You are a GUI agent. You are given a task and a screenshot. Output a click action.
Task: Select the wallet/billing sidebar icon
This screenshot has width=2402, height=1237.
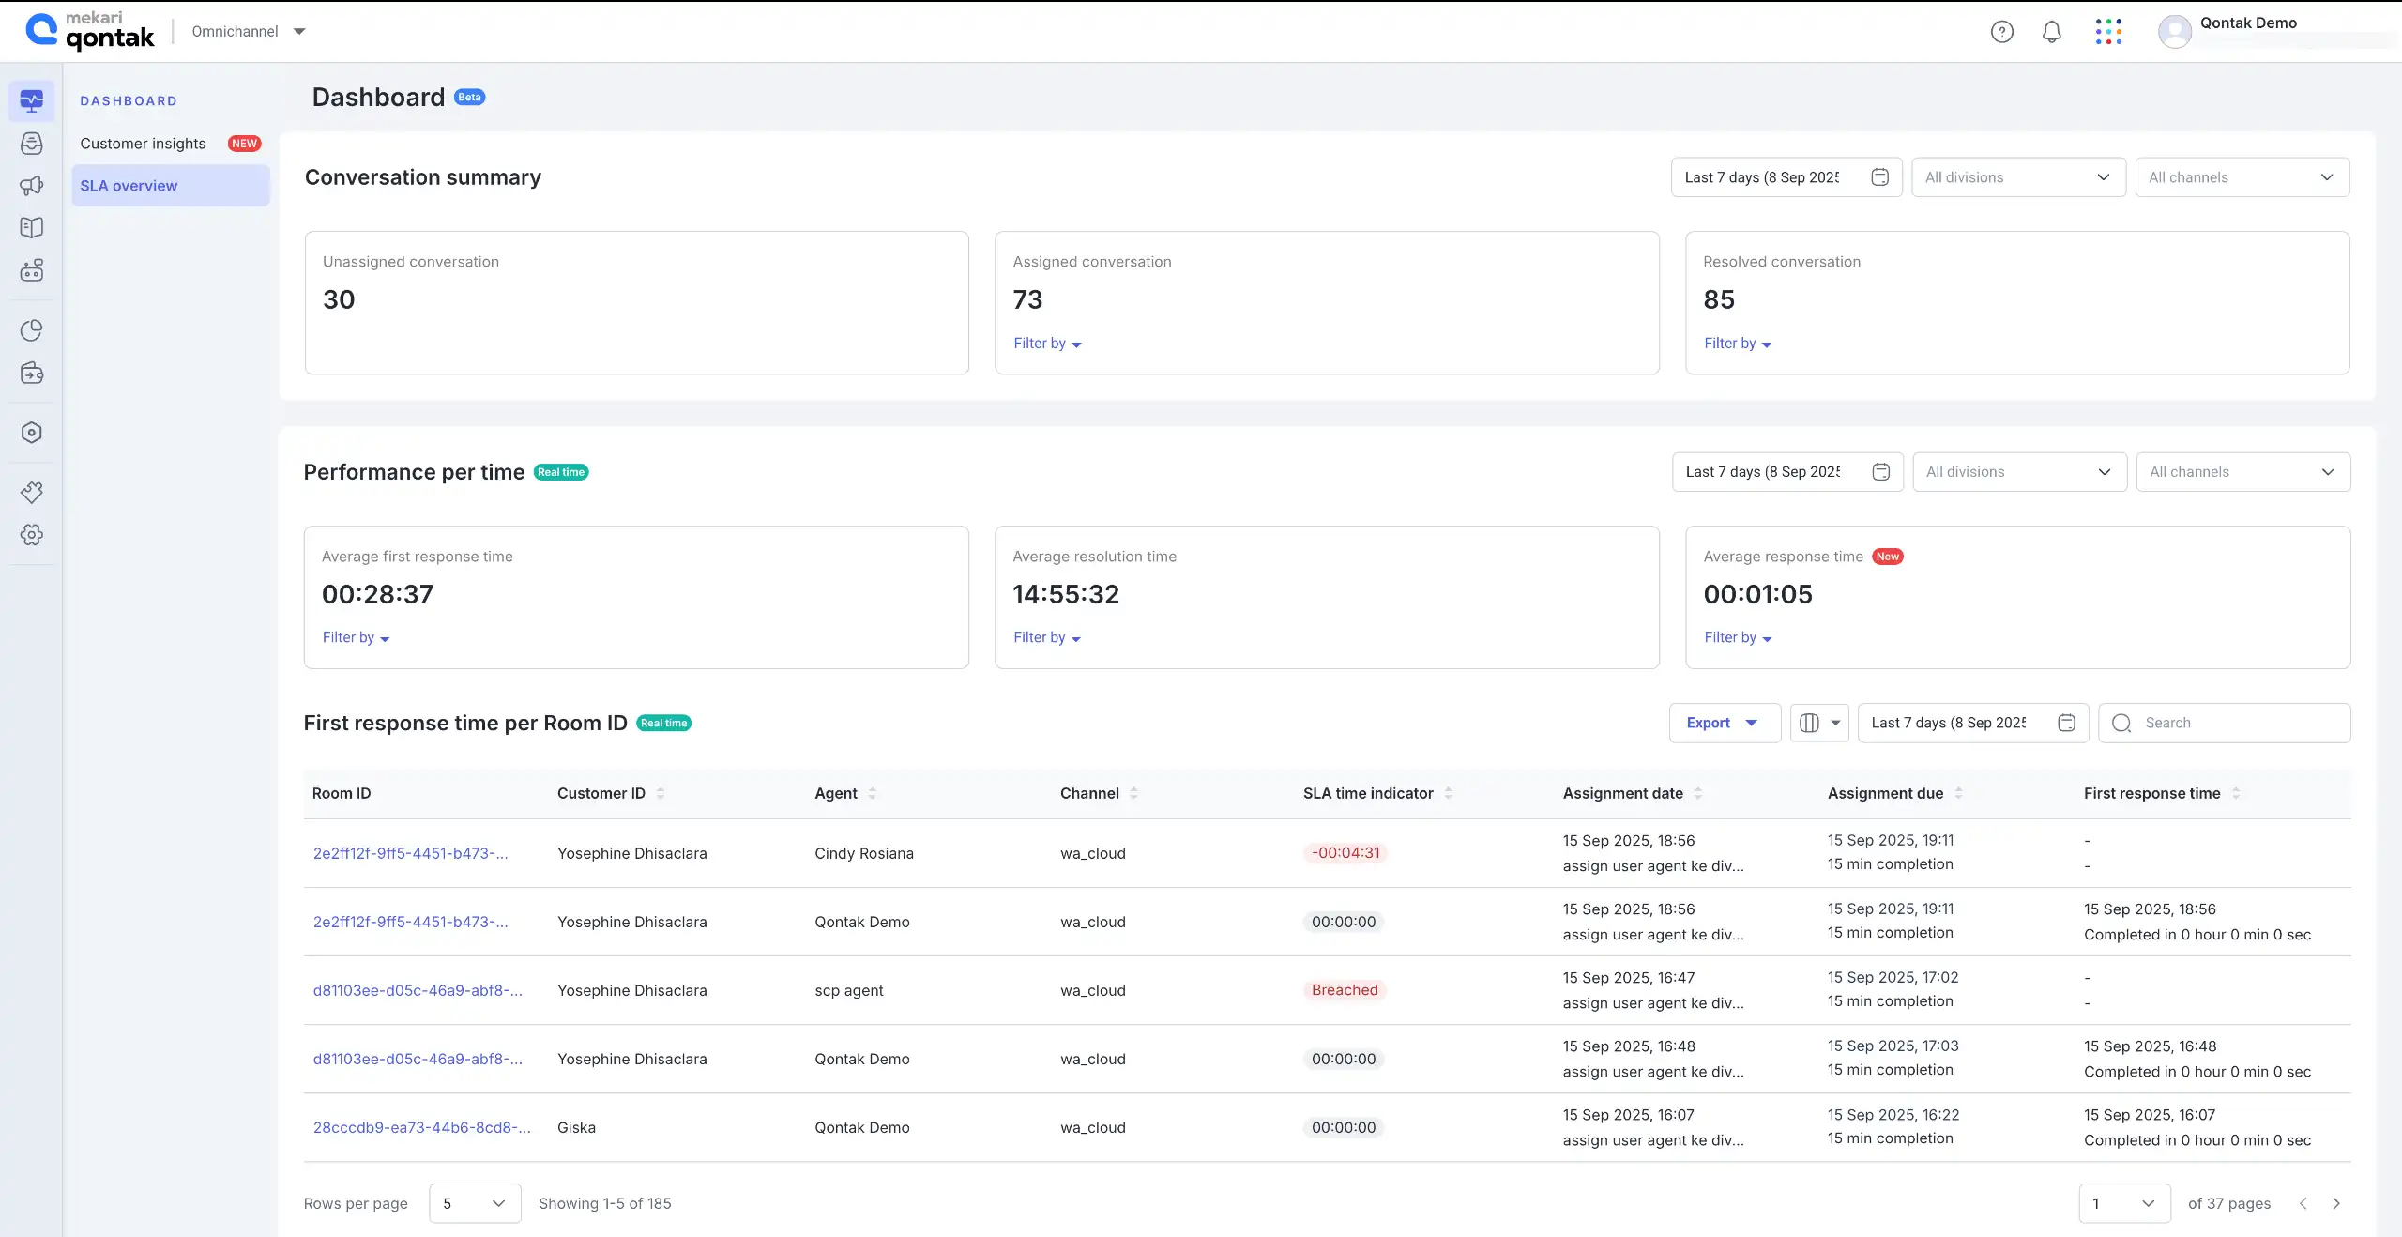(x=32, y=374)
